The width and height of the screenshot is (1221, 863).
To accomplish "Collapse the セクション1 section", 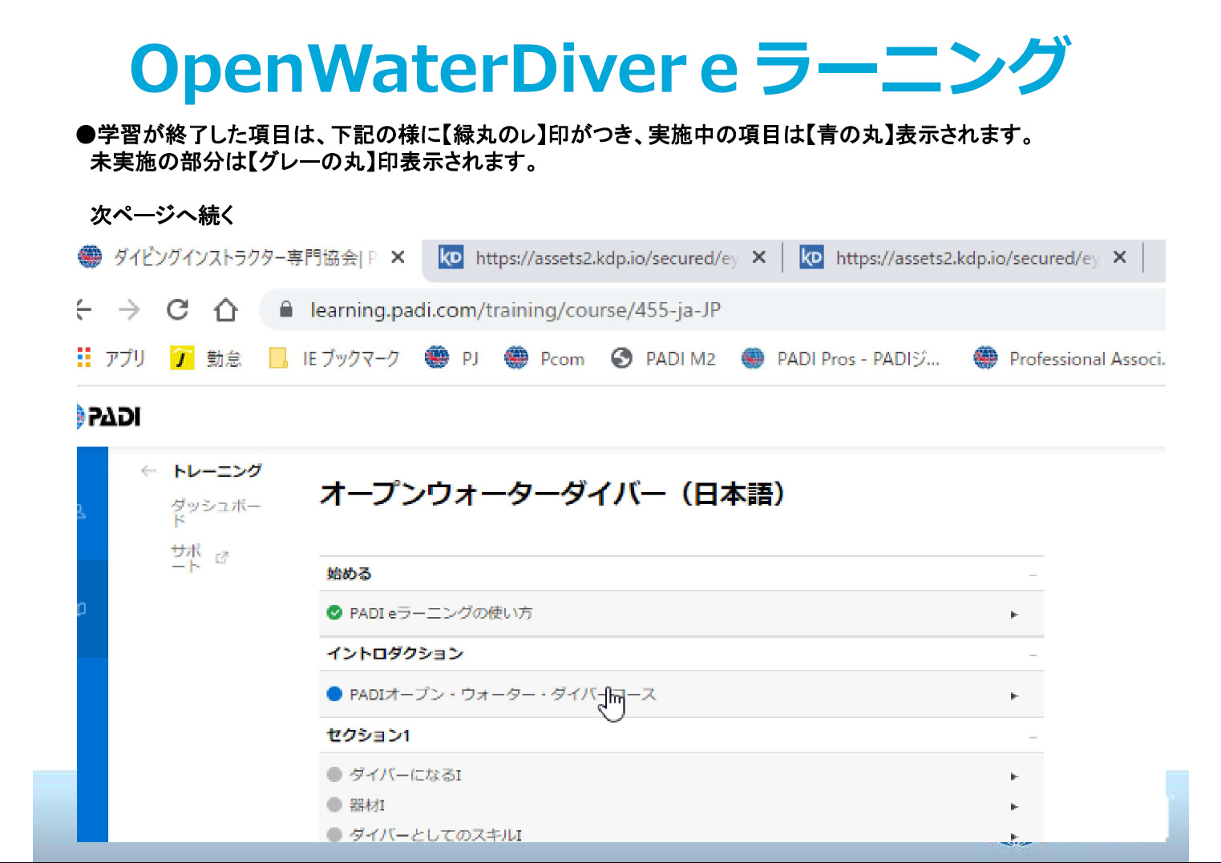I will 1033,737.
